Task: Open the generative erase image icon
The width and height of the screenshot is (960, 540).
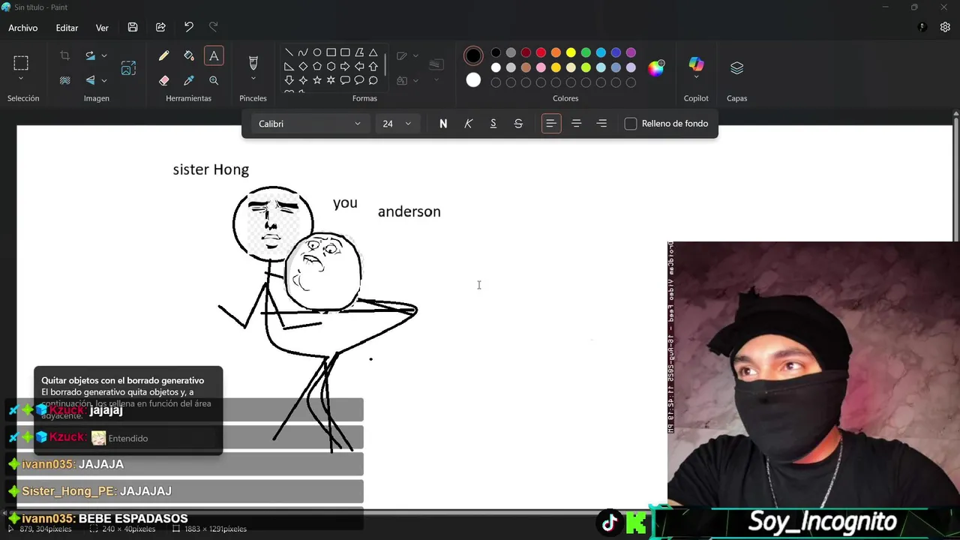Action: [128, 68]
